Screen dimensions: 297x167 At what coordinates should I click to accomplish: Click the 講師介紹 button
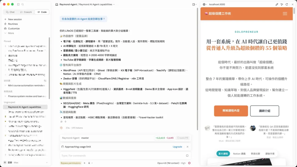click(265, 111)
